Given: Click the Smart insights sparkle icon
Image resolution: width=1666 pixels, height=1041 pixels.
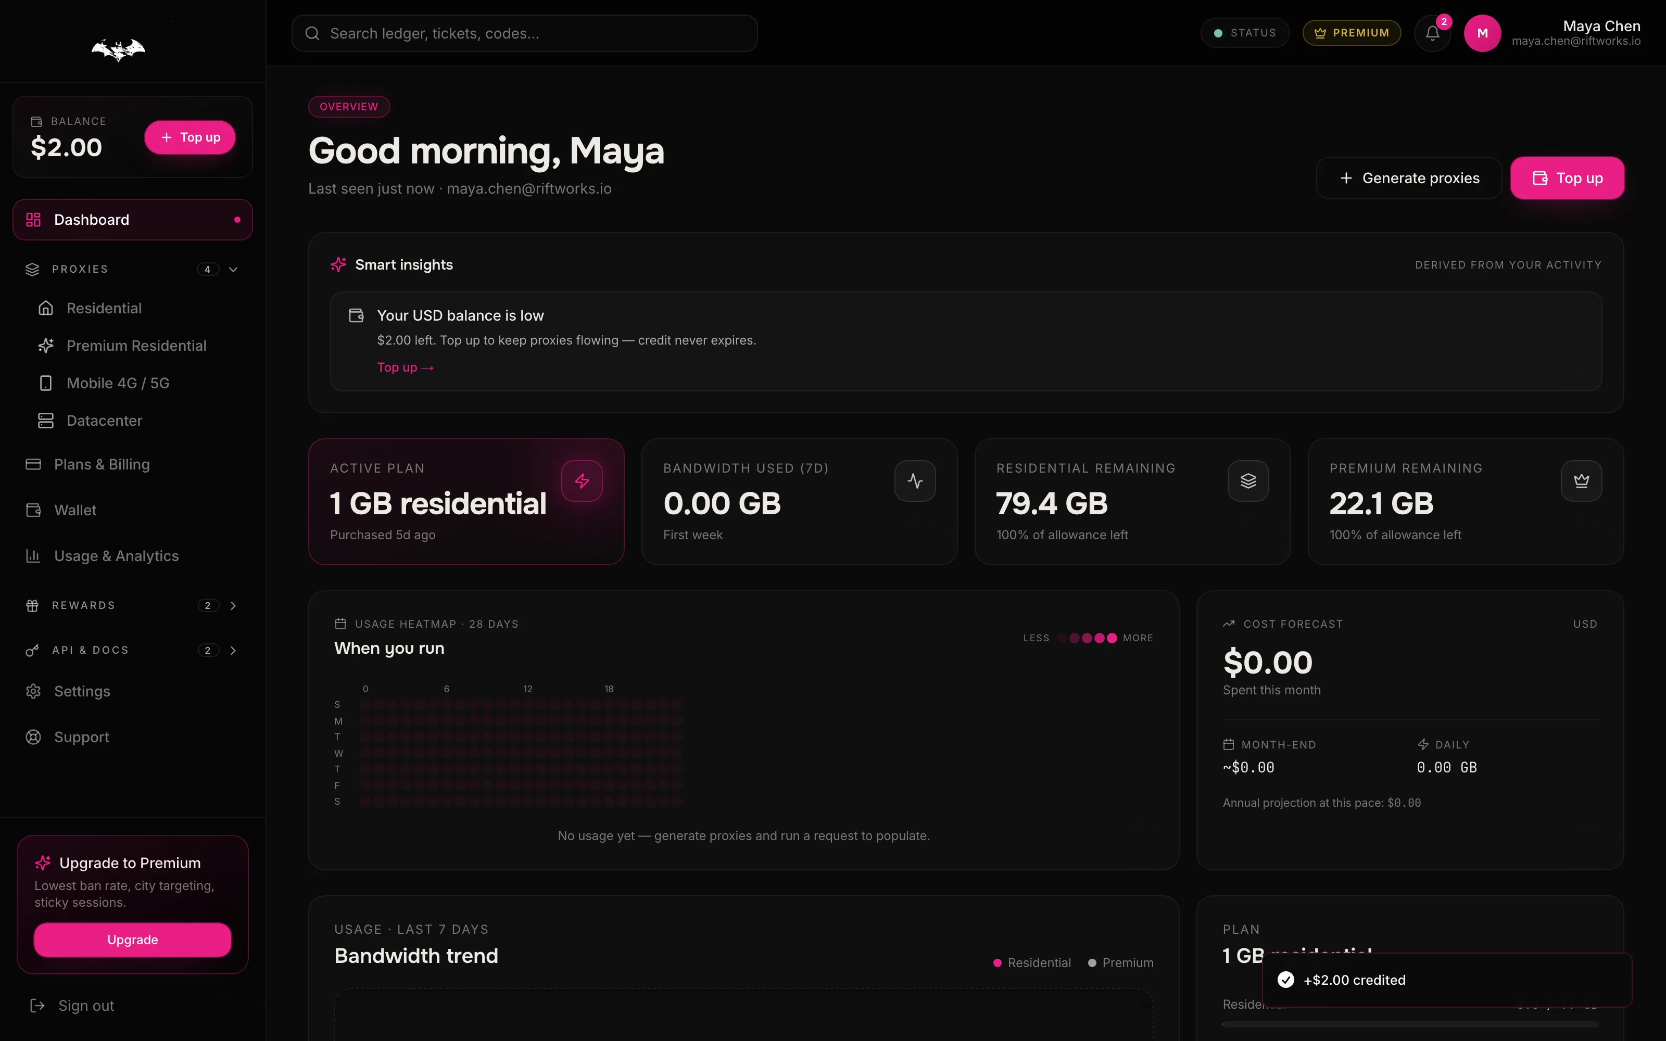Looking at the screenshot, I should pos(339,264).
